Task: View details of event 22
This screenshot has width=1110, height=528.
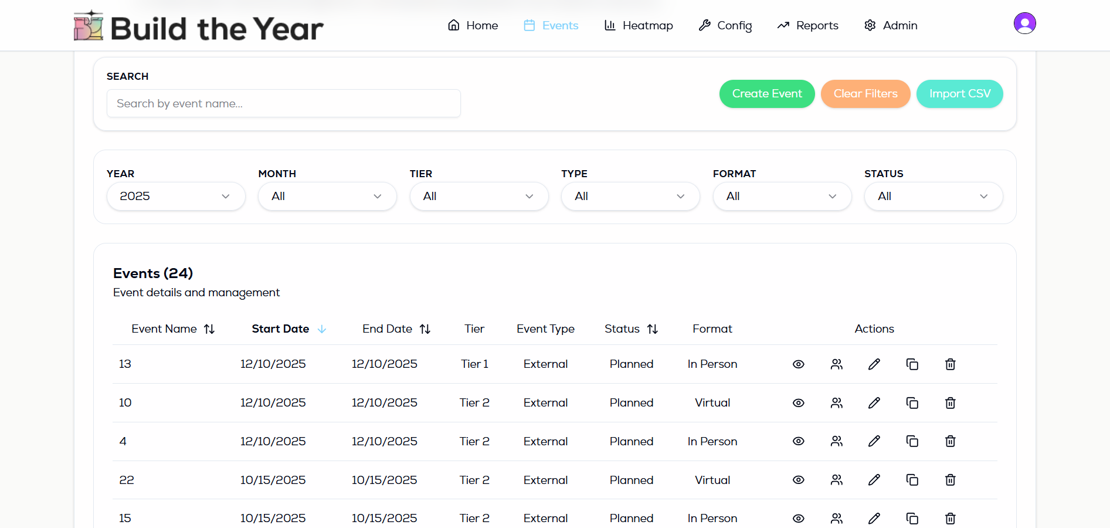Action: coord(798,480)
